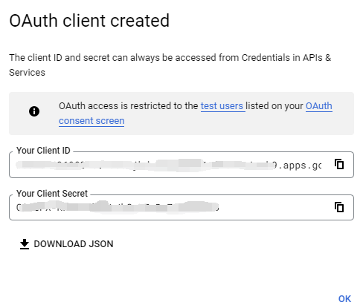Click the Your Client Secret label

coord(52,194)
